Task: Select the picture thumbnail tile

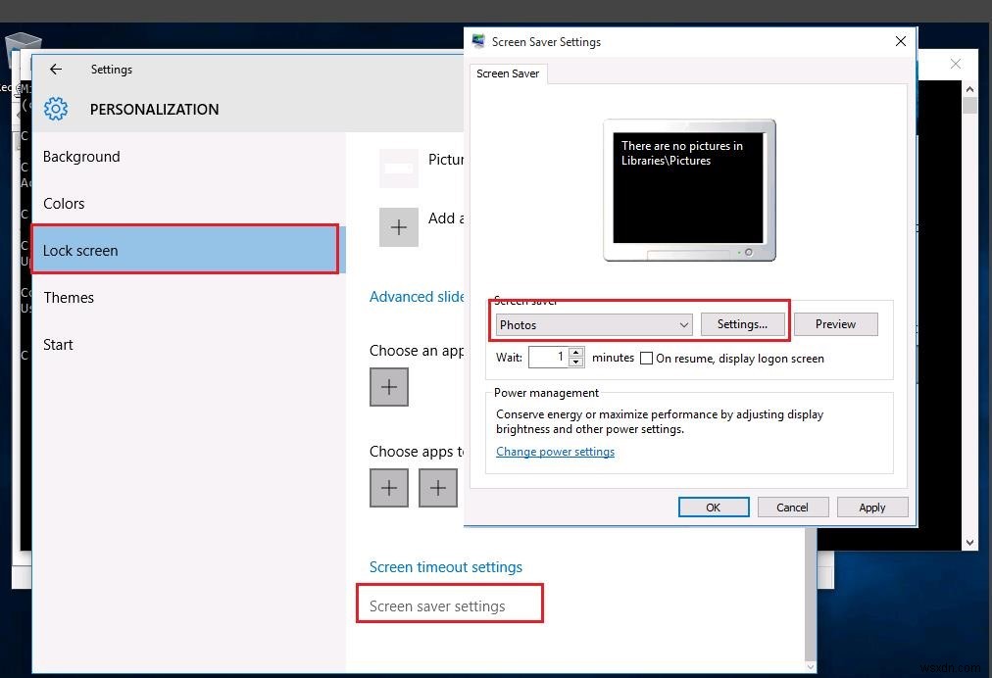Action: 398,167
